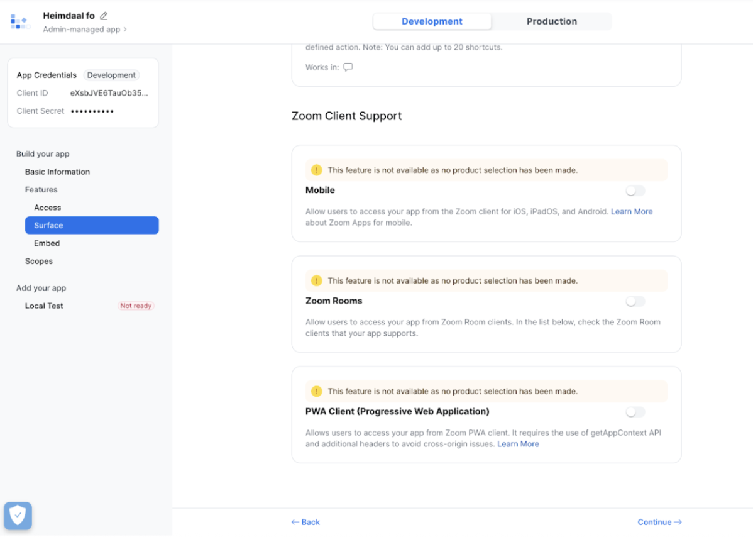
Task: Click warning icon in Zoom Rooms notice
Action: click(316, 280)
